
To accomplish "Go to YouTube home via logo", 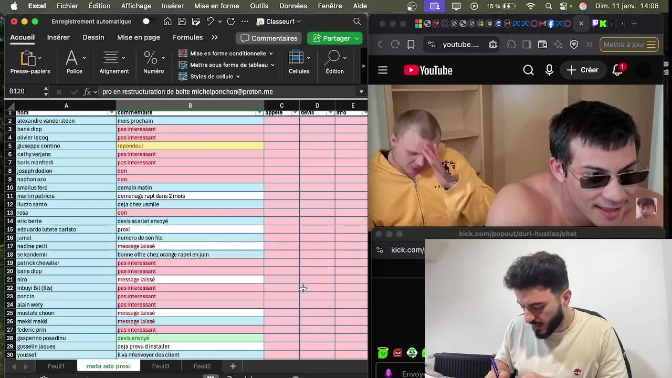I will [428, 70].
